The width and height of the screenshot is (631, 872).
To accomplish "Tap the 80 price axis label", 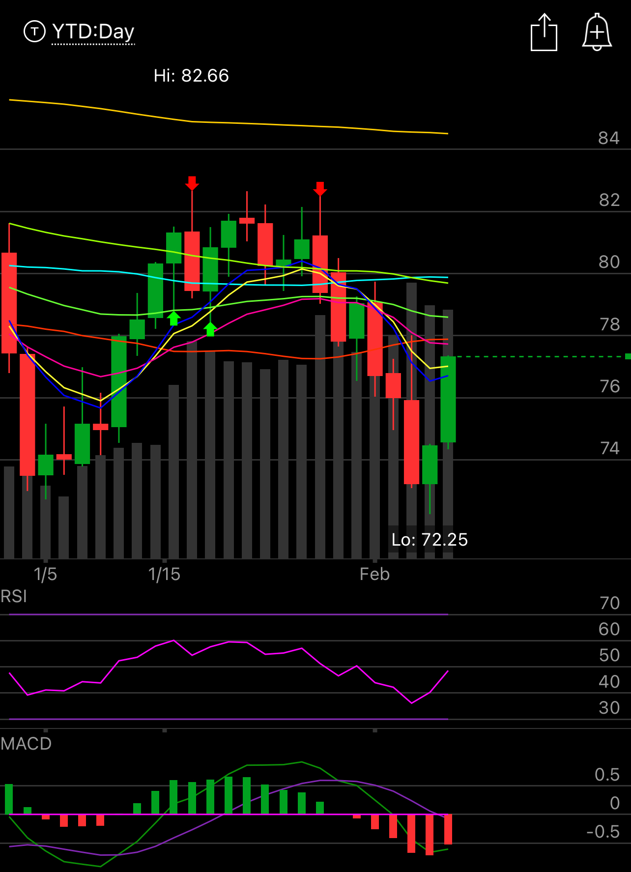I will 609,262.
